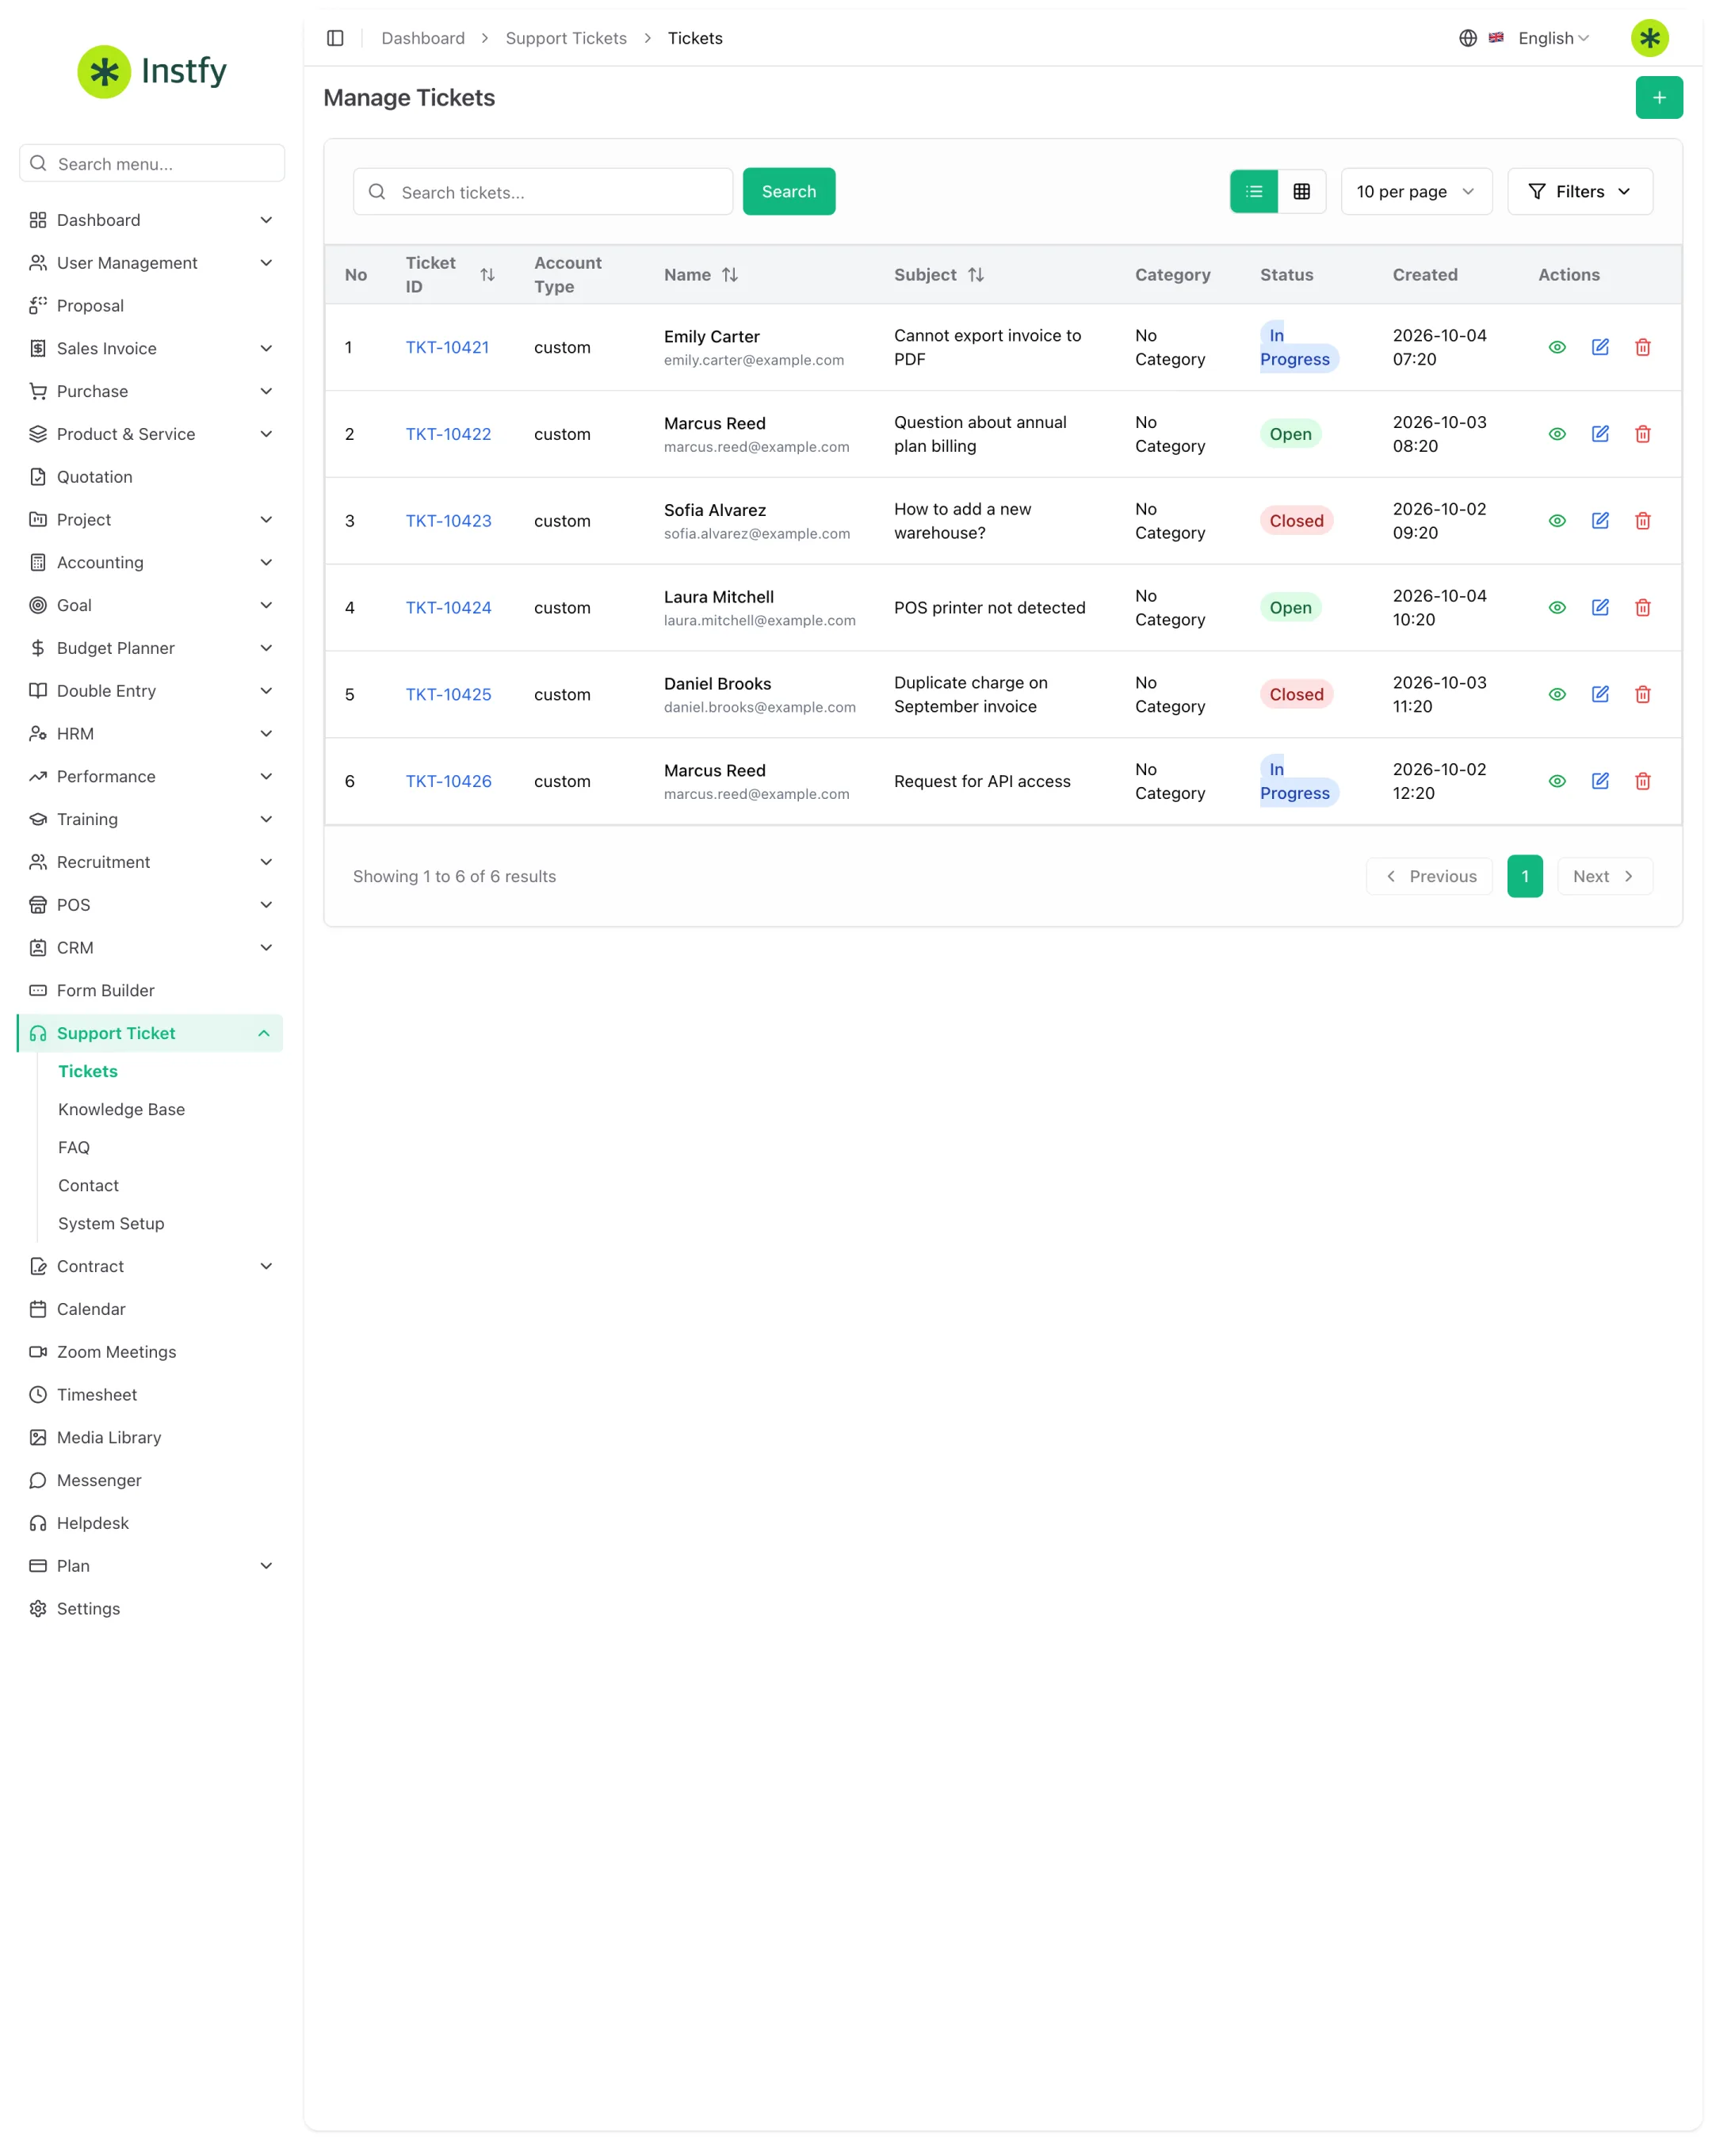Open Messenger from the sidebar
Image resolution: width=1712 pixels, height=2140 pixels.
coord(151,1480)
